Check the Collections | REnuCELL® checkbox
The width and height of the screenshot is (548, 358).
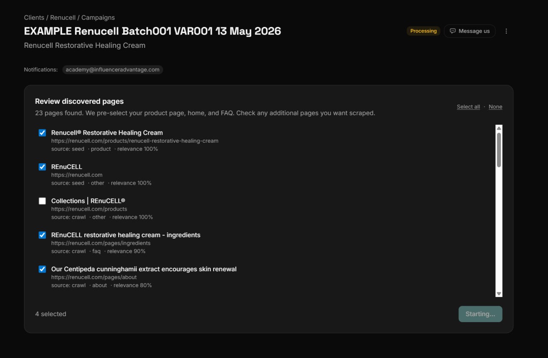coord(42,201)
